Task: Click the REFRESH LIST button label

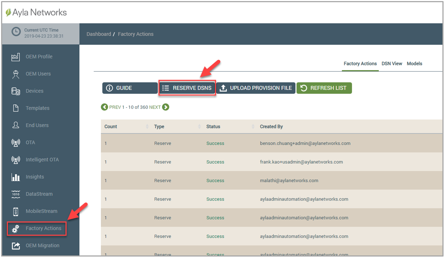Action: click(x=328, y=88)
